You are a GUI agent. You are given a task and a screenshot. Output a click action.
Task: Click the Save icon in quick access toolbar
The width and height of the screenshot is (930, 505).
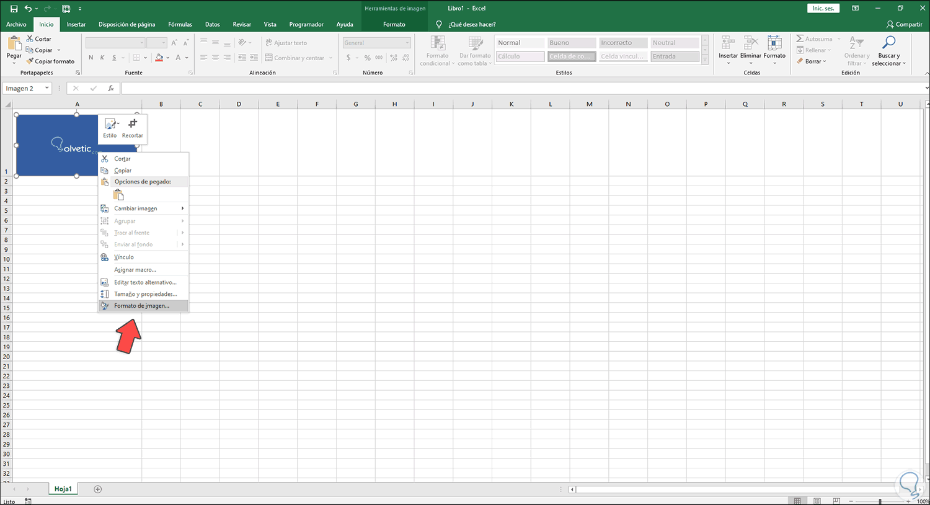14,9
